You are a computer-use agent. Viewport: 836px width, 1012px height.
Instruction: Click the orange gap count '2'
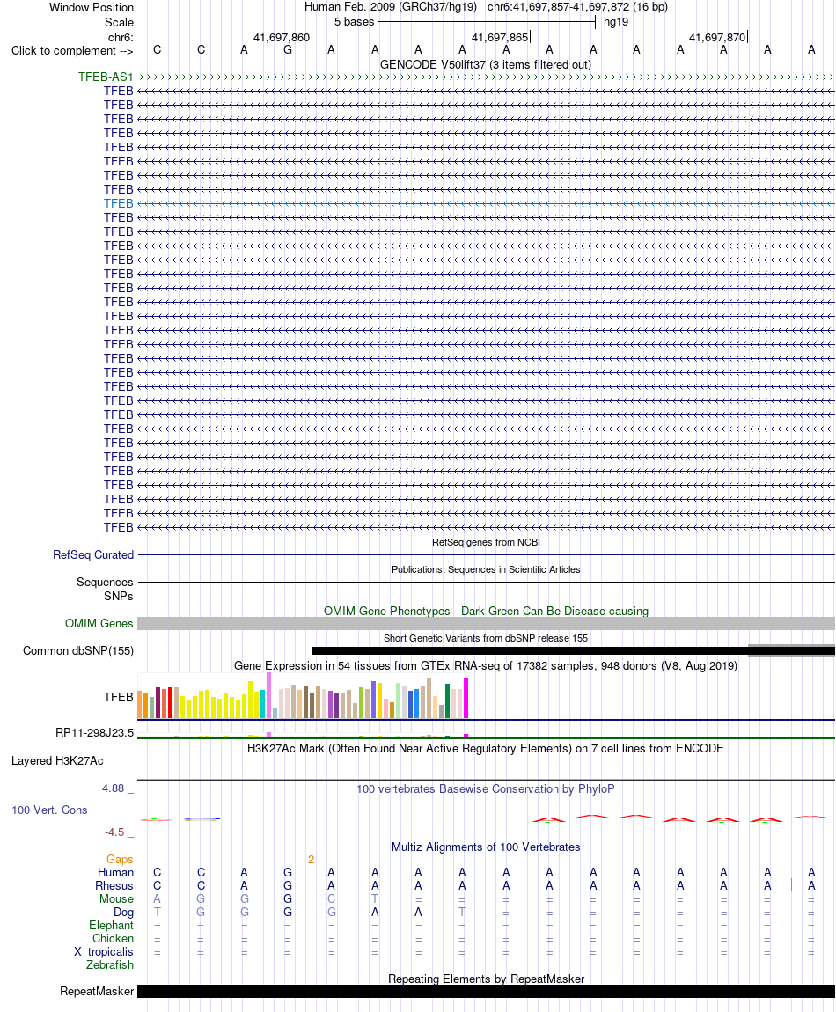click(312, 859)
